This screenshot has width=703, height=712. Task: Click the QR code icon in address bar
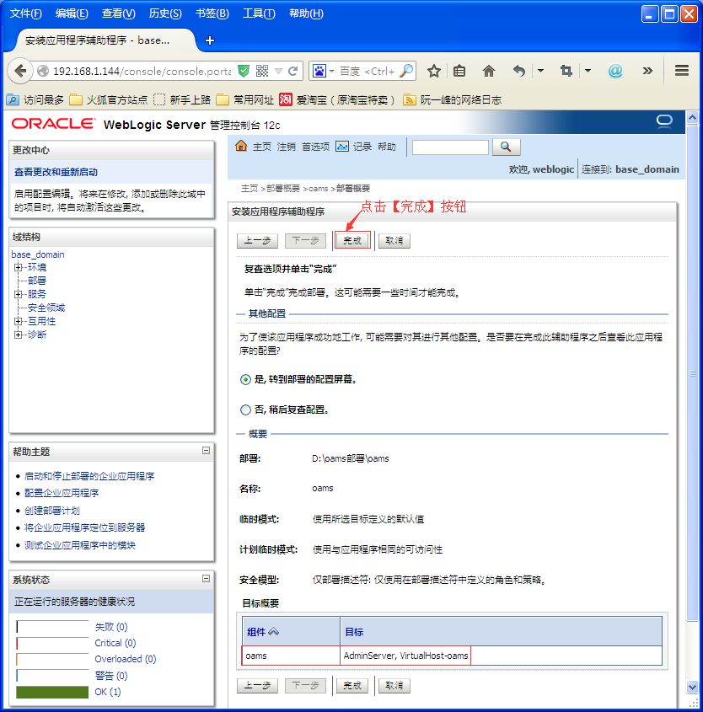(x=262, y=71)
